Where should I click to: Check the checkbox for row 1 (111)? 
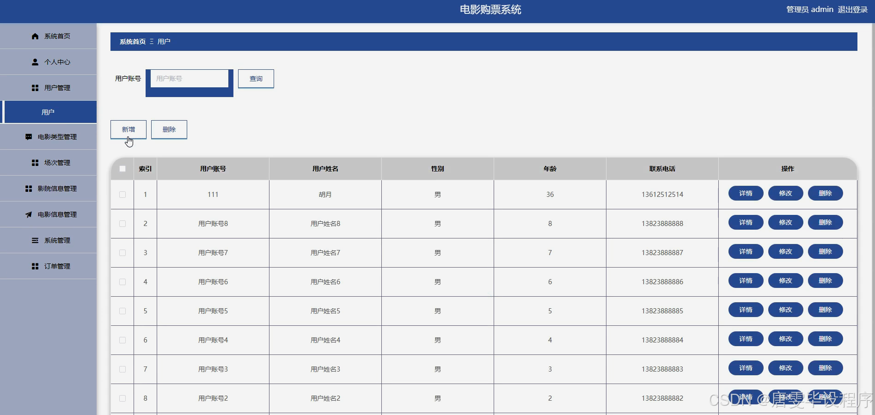pyautogui.click(x=122, y=195)
